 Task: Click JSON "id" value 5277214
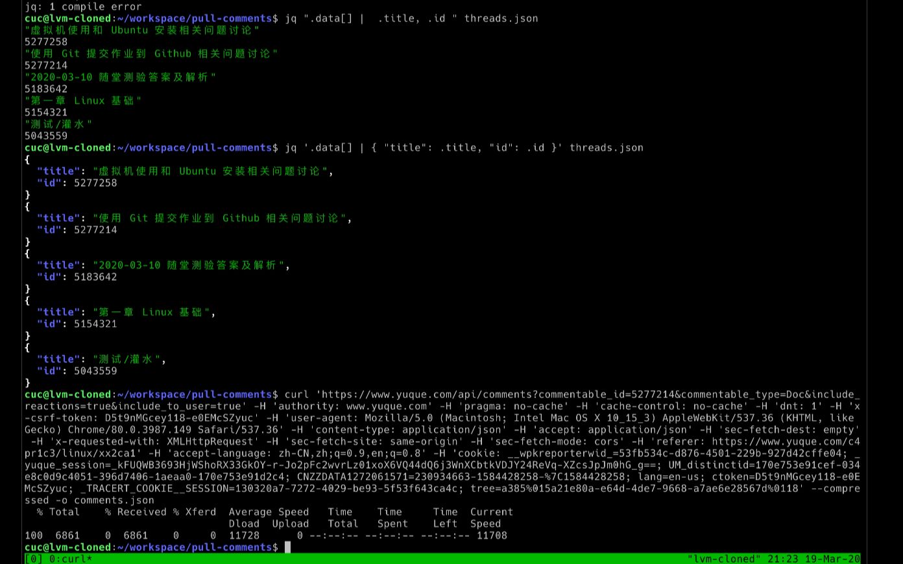95,229
